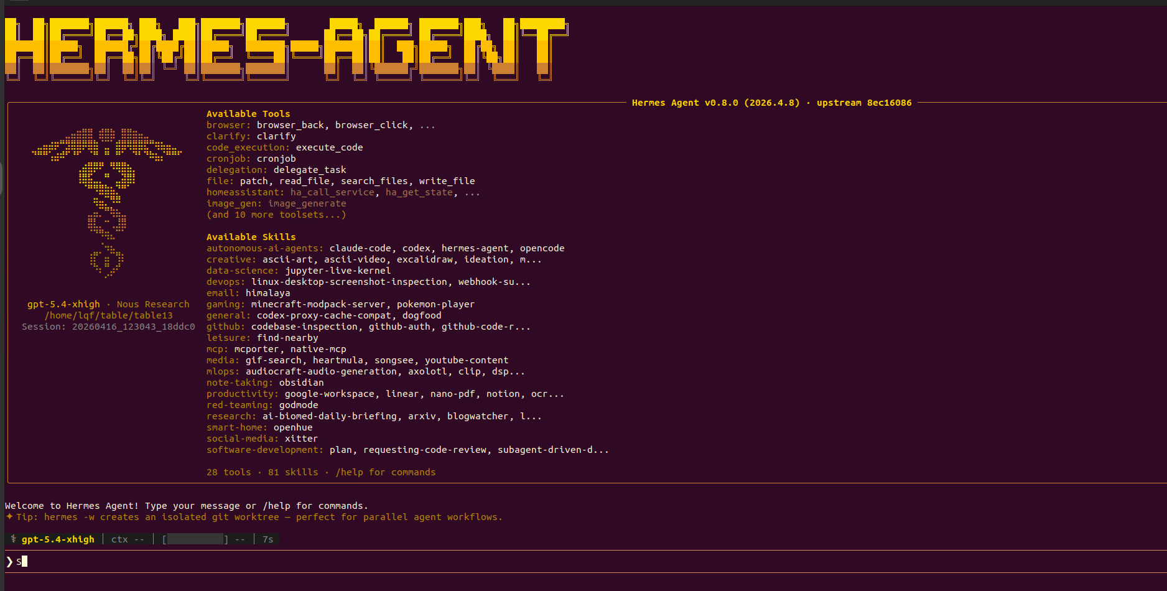Click the "find-nearby" leisure skill

(287, 338)
